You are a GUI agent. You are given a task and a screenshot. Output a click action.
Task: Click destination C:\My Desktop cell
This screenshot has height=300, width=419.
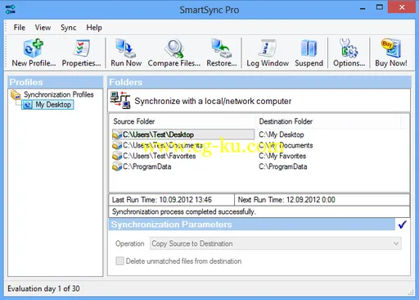(x=282, y=134)
